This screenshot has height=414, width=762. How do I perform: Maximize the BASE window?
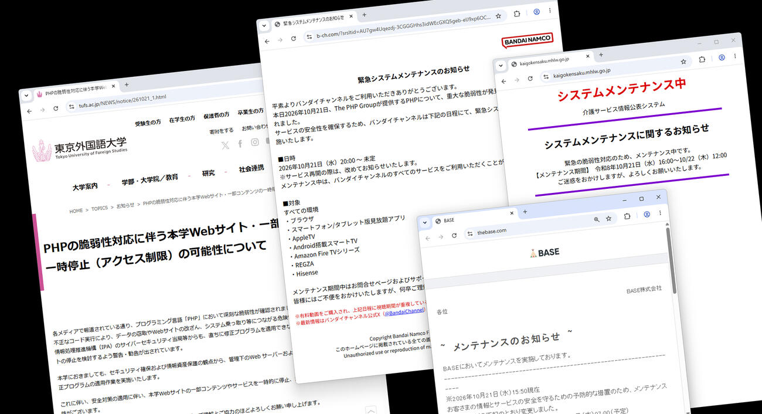click(x=641, y=199)
